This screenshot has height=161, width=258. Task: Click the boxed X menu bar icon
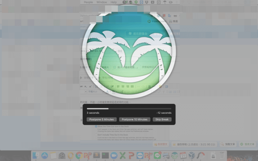(x=153, y=2)
